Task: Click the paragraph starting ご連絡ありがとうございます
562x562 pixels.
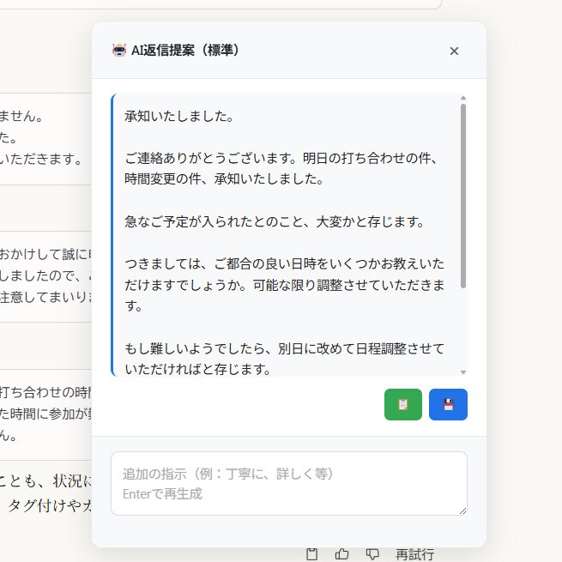Action: click(x=281, y=168)
